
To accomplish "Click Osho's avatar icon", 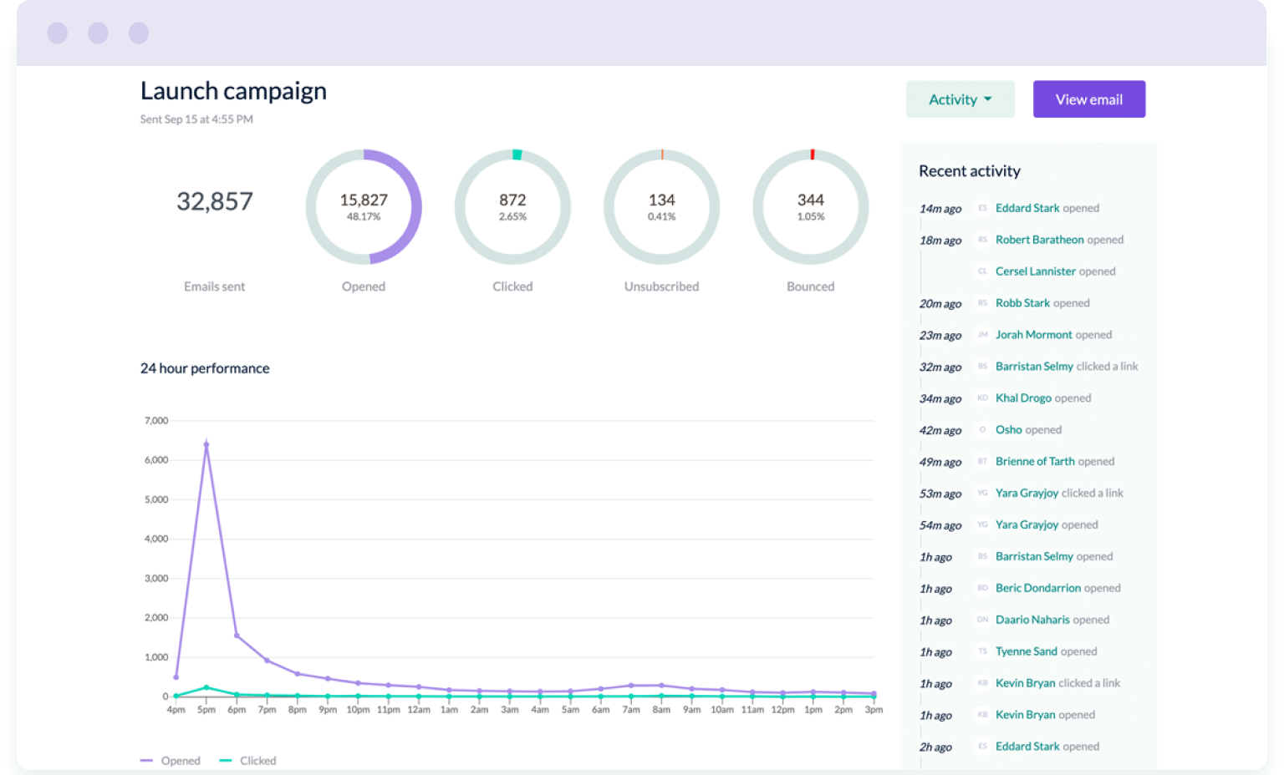I will 982,430.
